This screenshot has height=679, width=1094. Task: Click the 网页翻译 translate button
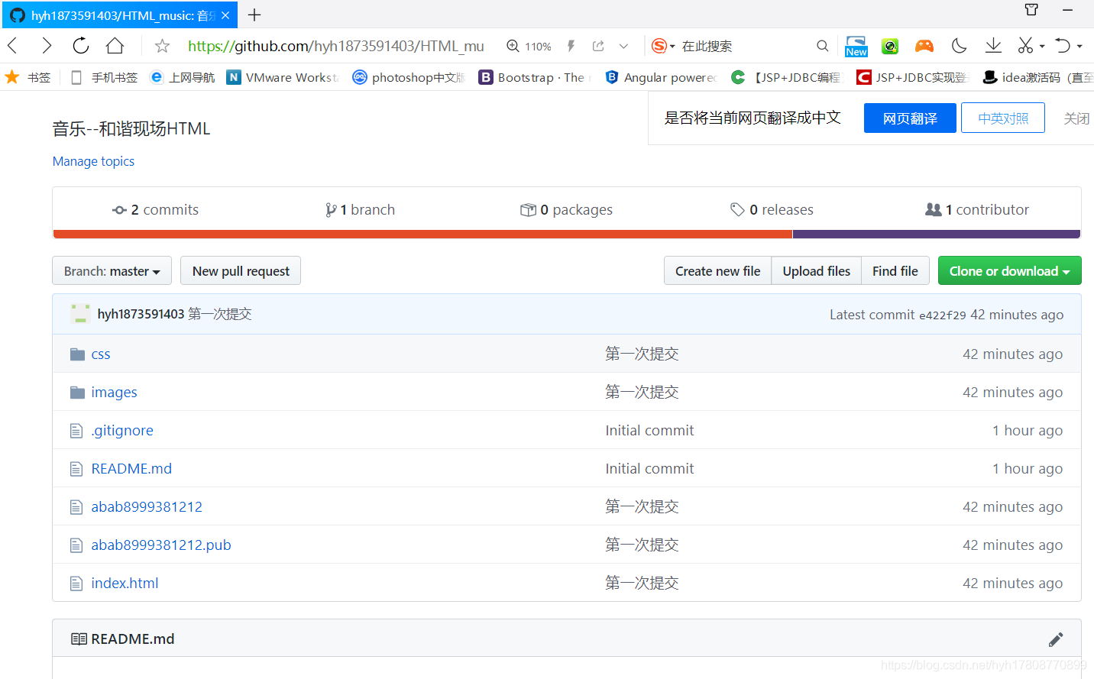[909, 118]
